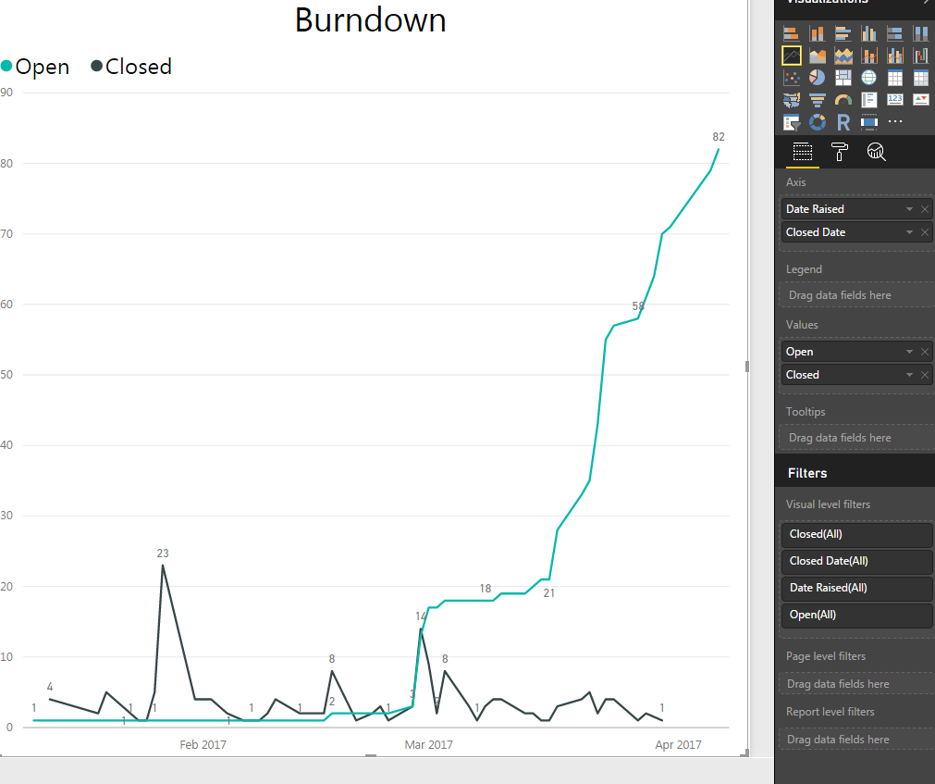
Task: Select the stacked column chart visual
Action: [x=817, y=33]
